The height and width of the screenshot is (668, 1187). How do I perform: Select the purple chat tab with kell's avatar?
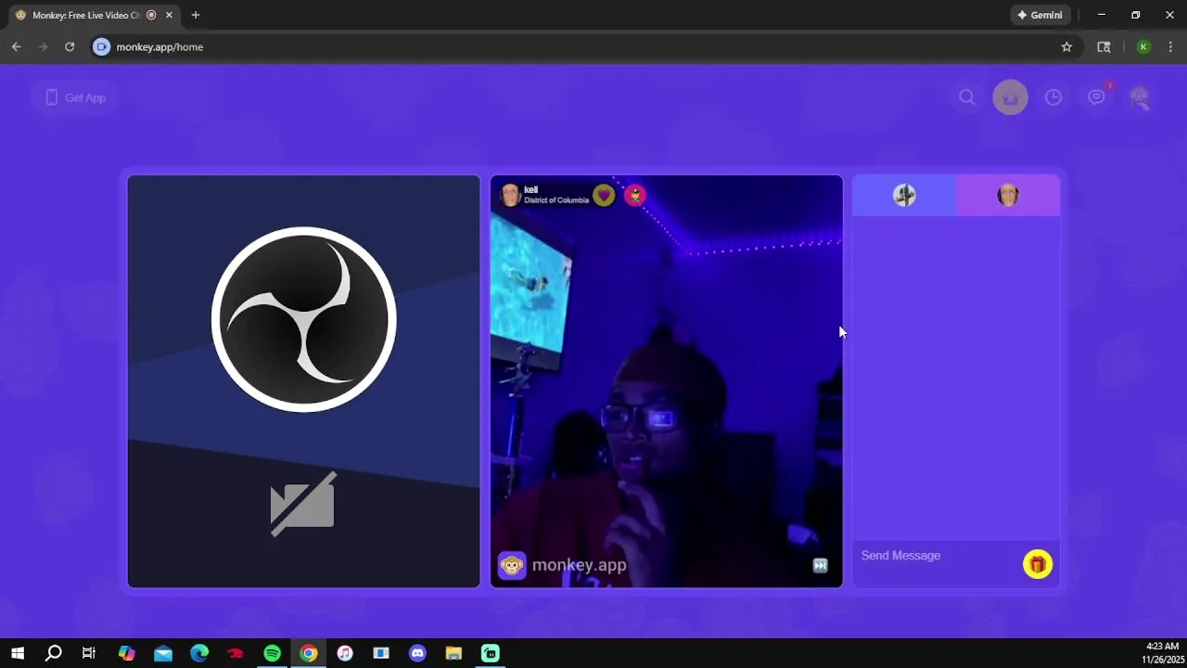point(1008,195)
